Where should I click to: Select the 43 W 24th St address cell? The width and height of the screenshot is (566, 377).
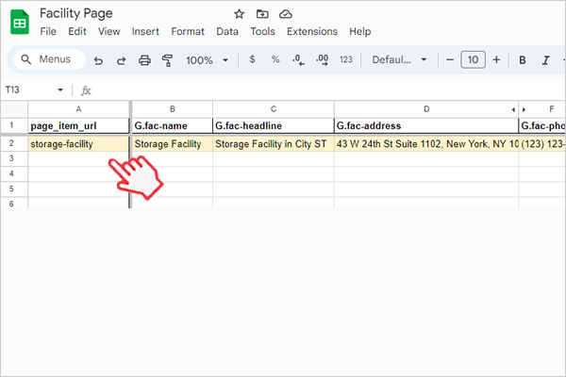click(x=426, y=143)
